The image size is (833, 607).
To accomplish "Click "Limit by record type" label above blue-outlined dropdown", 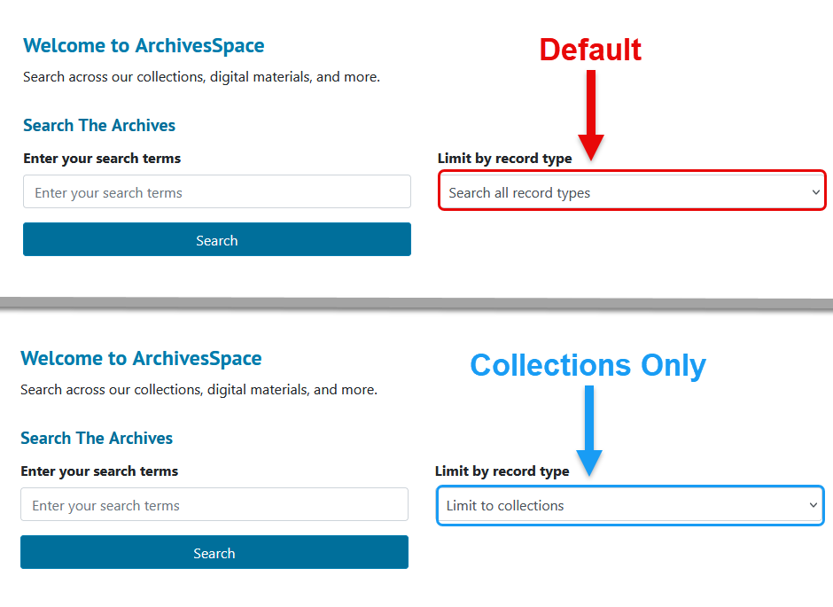I will click(x=502, y=471).
